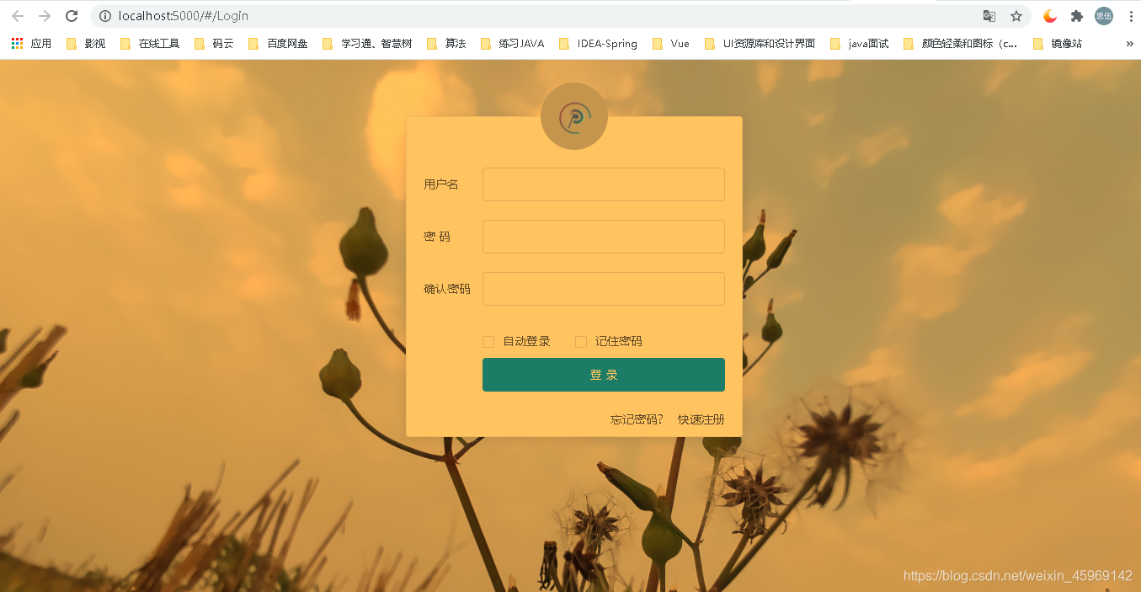Open the 在线工具 bookmark folder
Image resolution: width=1141 pixels, height=592 pixels.
pos(150,44)
